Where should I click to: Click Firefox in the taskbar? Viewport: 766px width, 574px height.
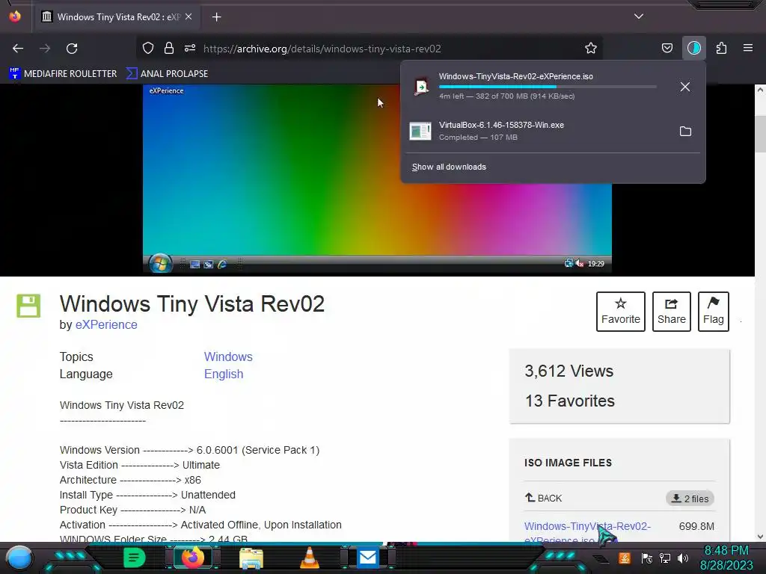pyautogui.click(x=192, y=558)
